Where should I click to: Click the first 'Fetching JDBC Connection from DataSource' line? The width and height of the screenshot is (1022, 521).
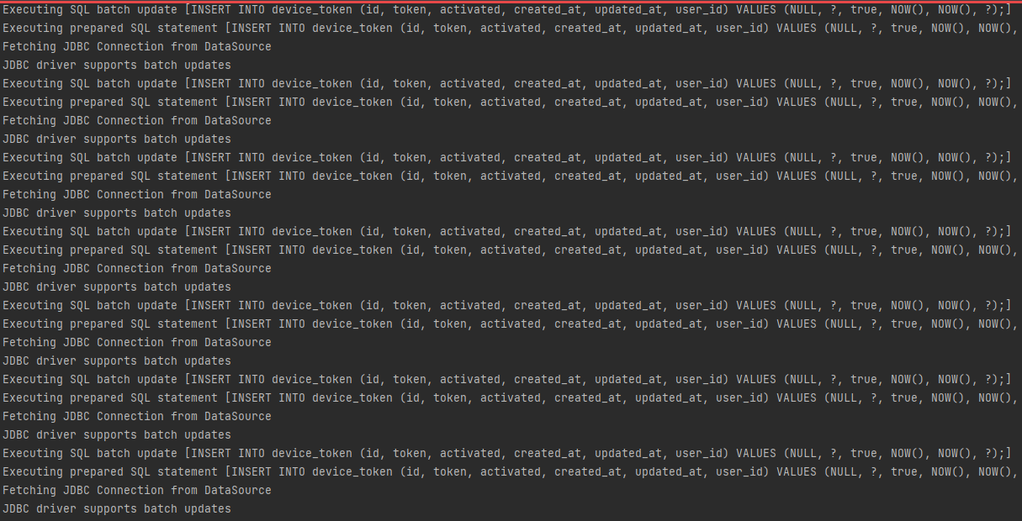point(137,46)
